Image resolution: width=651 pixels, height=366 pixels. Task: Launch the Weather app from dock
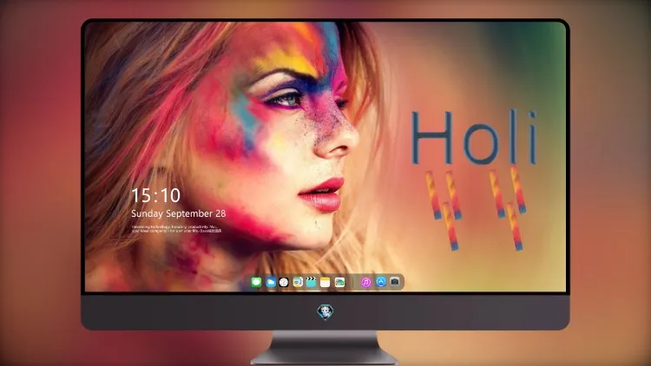[x=271, y=283]
